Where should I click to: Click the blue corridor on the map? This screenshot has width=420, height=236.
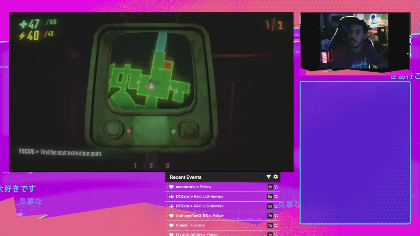coord(161,41)
